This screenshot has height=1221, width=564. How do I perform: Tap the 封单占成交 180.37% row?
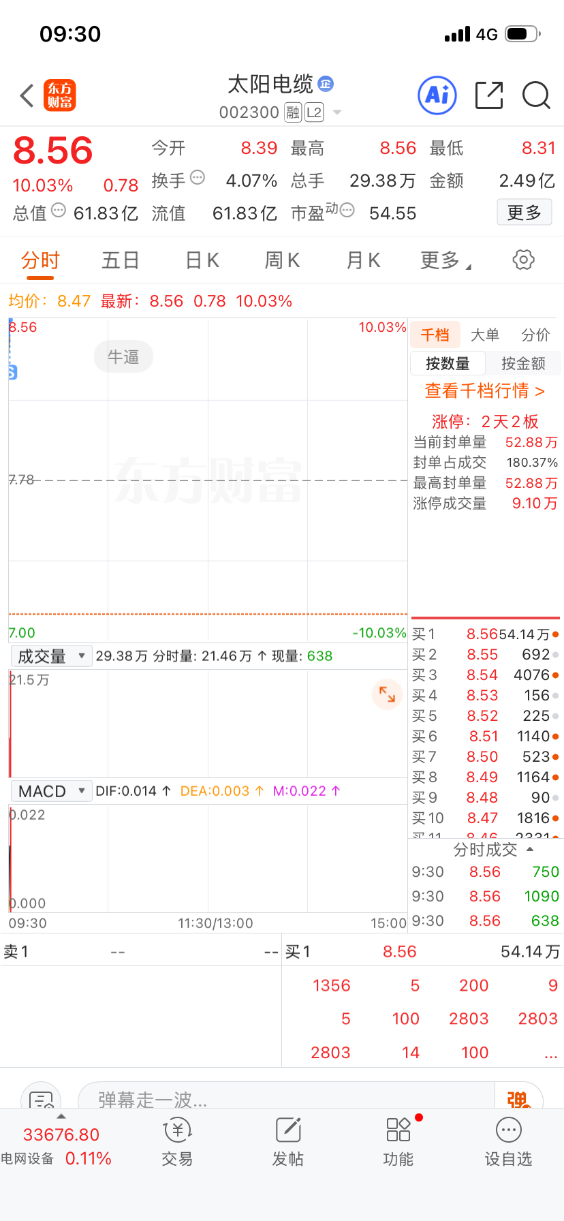485,463
